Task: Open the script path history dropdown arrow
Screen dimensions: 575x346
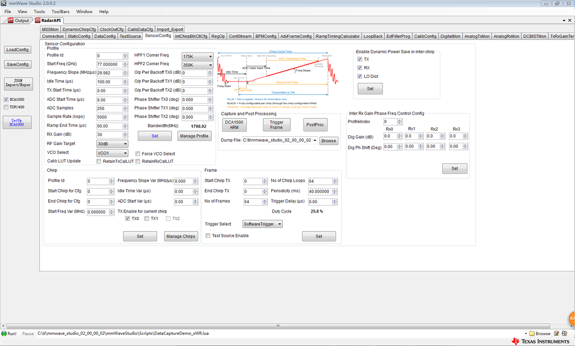Action: click(x=526, y=333)
